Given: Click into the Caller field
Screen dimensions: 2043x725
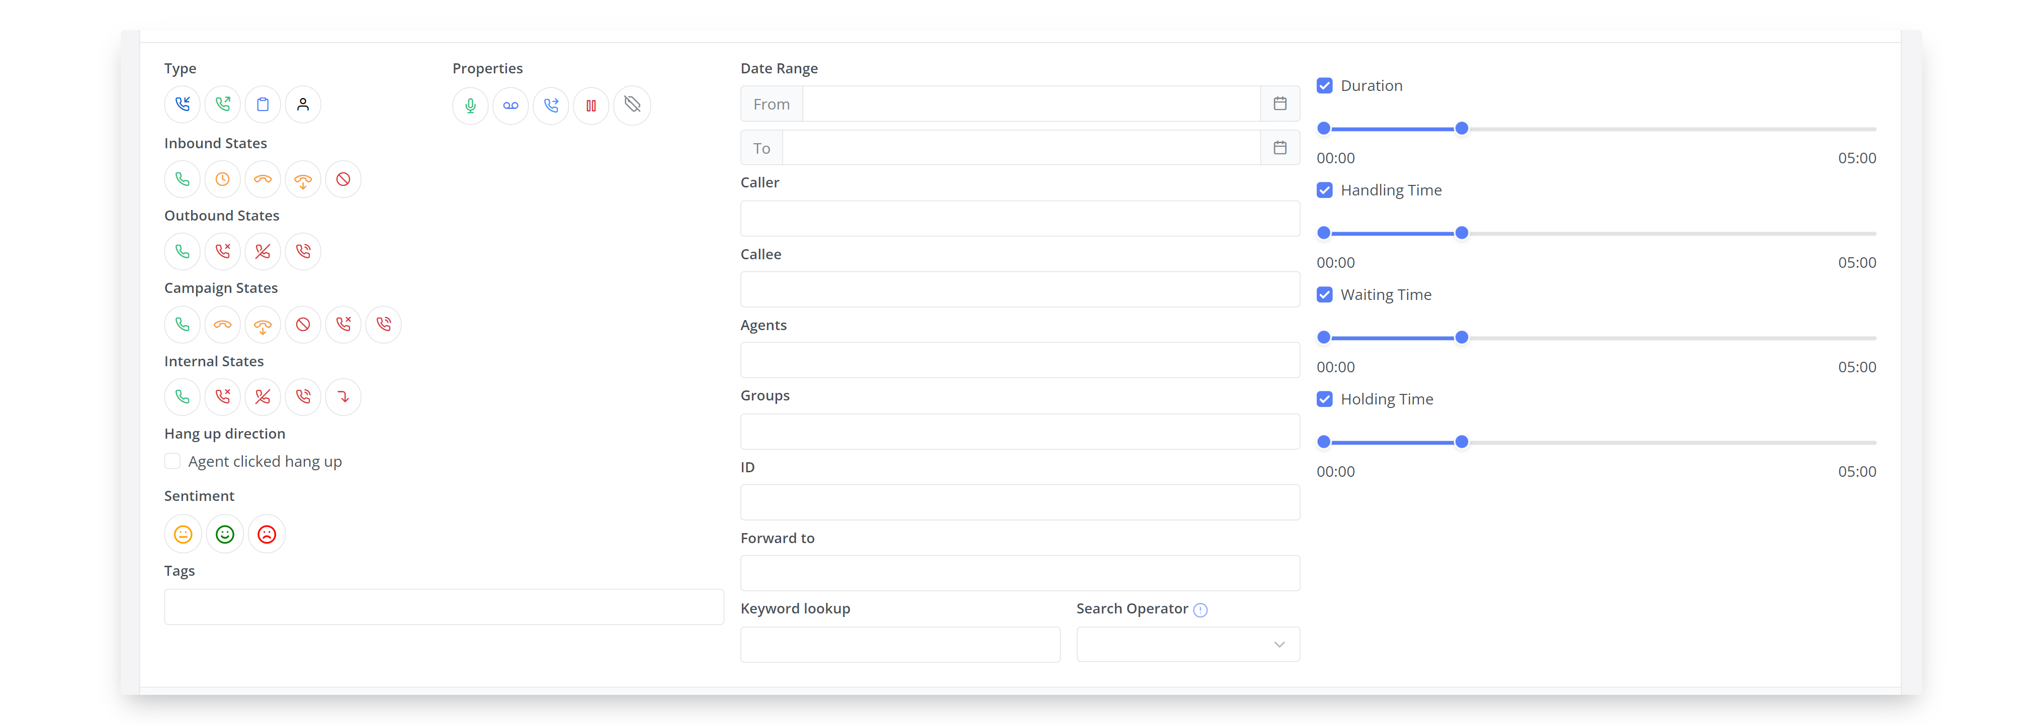Looking at the screenshot, I should 1020,219.
